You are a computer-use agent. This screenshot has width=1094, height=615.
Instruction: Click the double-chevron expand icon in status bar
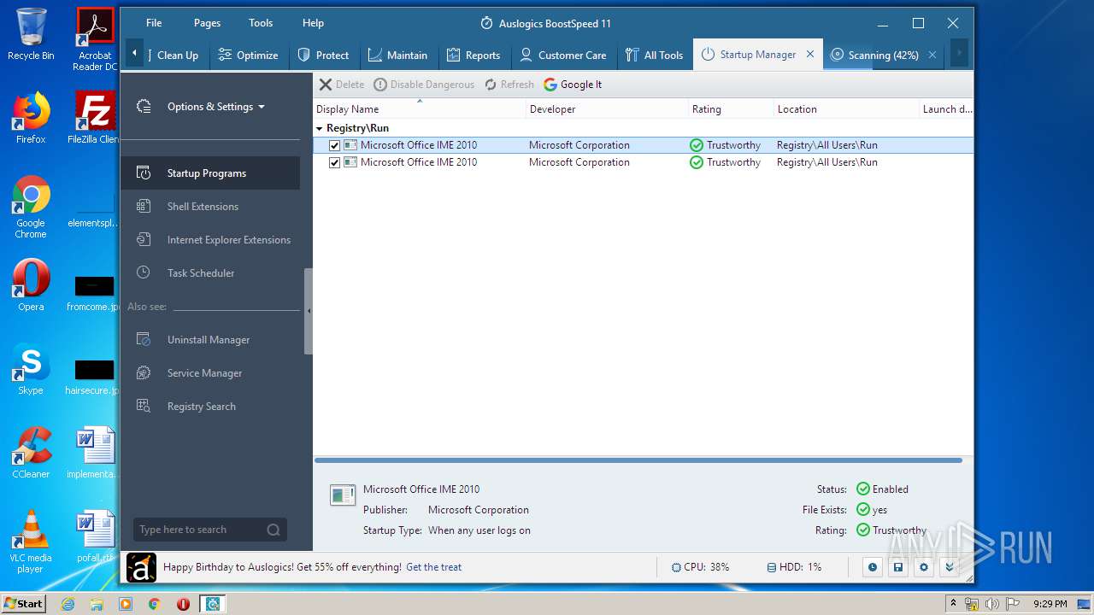(x=949, y=567)
